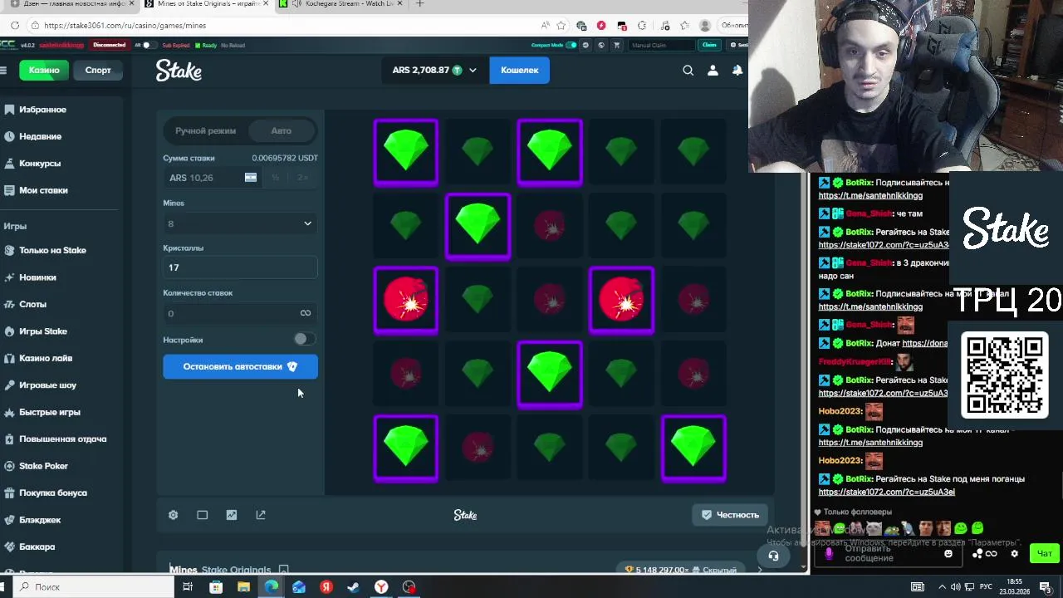The height and width of the screenshot is (598, 1063).
Task: Open File Explorer in taskbar
Action: pyautogui.click(x=243, y=587)
